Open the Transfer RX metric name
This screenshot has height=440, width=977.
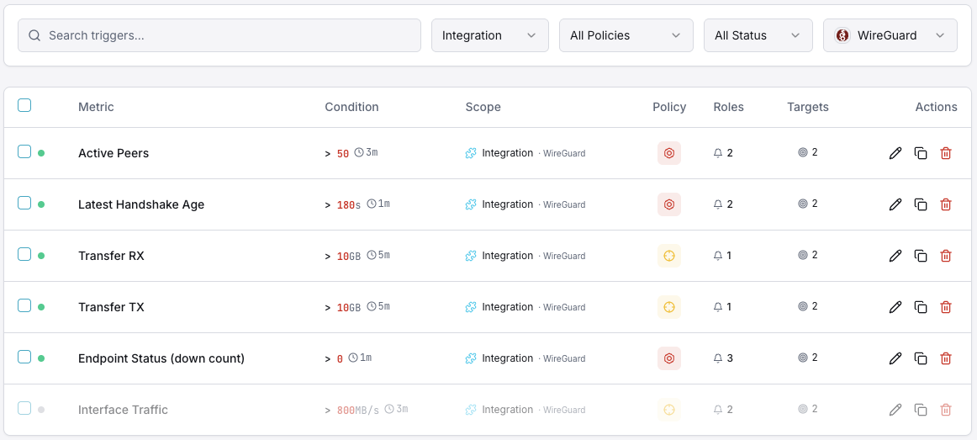[x=111, y=256]
